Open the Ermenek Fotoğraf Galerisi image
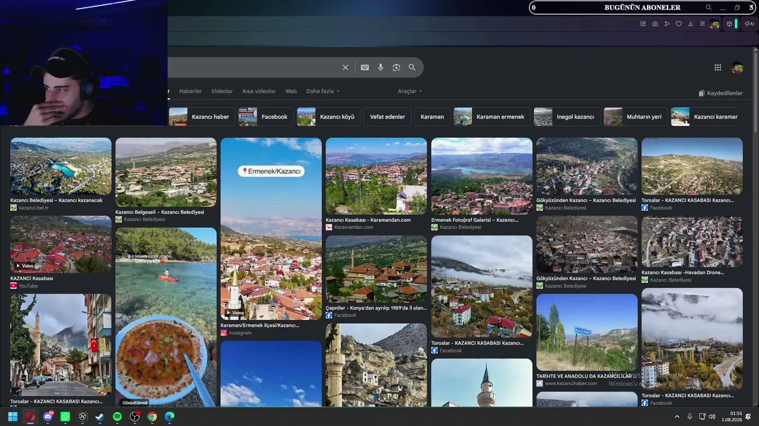Viewport: 759px width, 426px height. pos(481,176)
